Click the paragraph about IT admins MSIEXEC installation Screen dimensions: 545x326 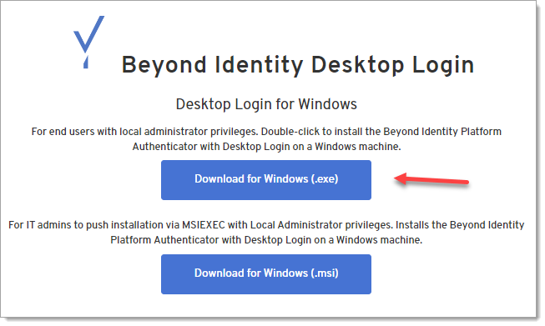click(266, 233)
